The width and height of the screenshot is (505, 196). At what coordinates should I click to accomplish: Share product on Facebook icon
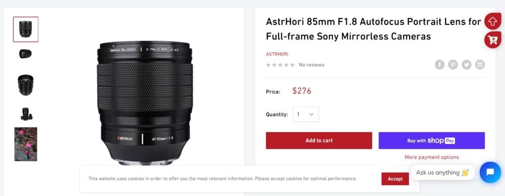tap(439, 65)
